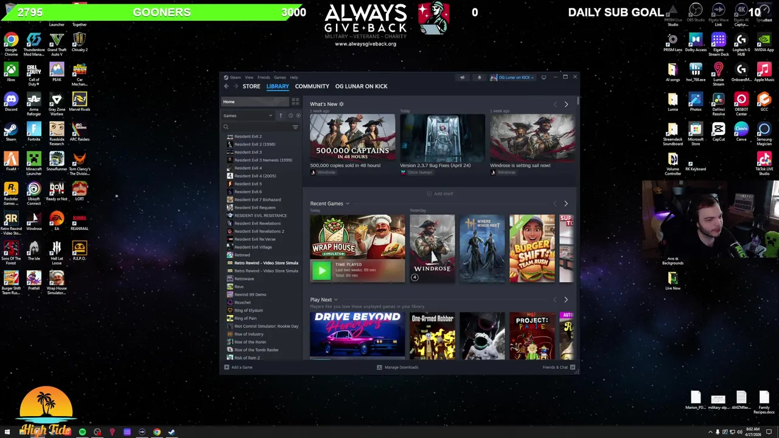779x438 pixels.
Task: Open the Friends menu
Action: pos(264,77)
